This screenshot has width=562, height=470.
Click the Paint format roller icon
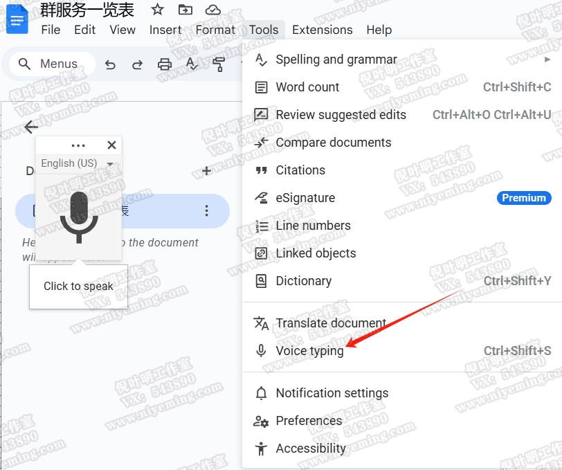(219, 64)
